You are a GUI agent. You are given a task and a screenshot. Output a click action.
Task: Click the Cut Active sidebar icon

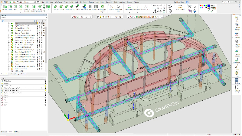[x=237, y=61]
